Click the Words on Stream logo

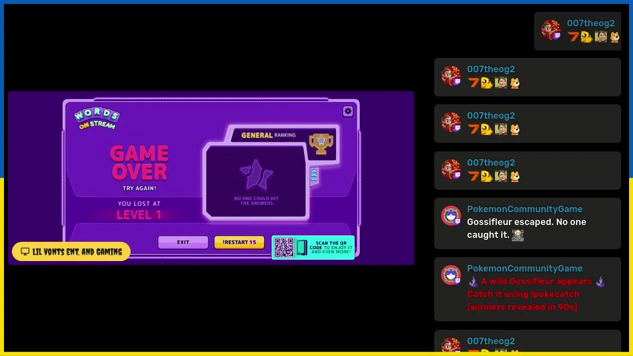97,119
